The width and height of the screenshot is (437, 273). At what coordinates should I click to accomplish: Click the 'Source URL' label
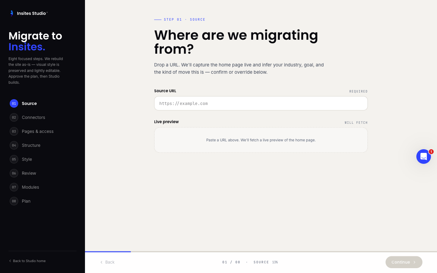(165, 91)
